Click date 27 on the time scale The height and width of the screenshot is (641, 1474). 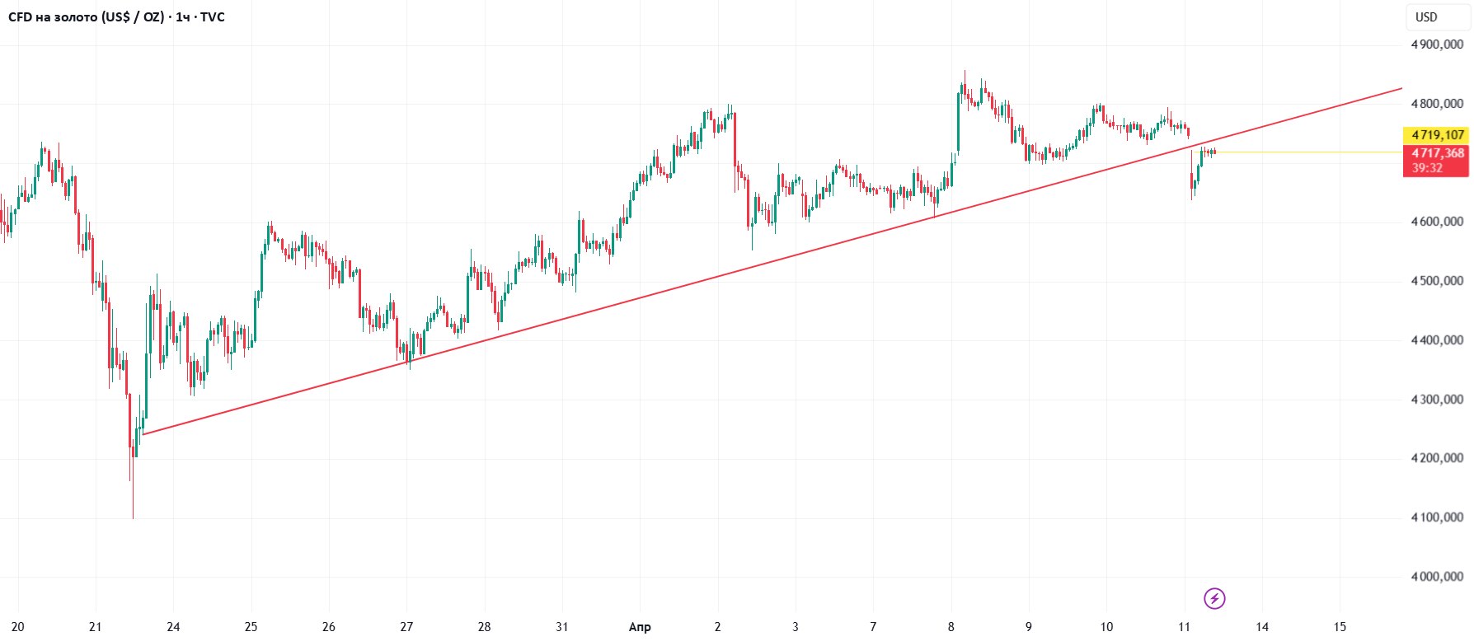[406, 627]
